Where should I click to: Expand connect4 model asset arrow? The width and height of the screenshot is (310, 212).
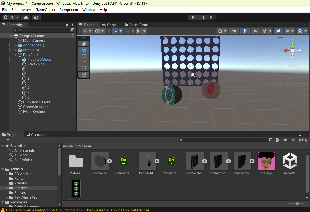coord(110,161)
